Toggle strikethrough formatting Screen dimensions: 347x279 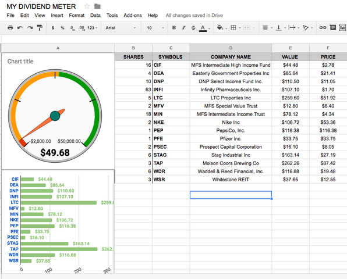[x=193, y=28]
